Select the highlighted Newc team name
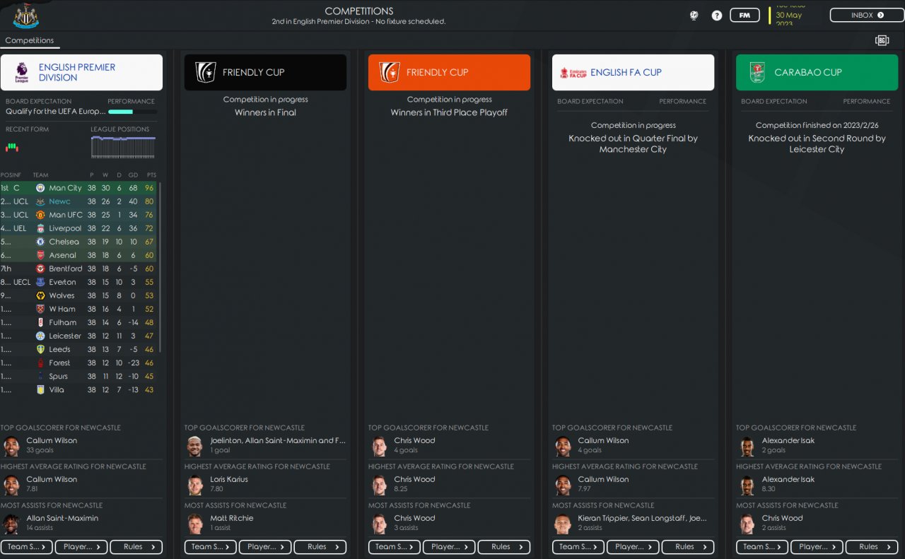Screen dimensions: 905x559 59,201
